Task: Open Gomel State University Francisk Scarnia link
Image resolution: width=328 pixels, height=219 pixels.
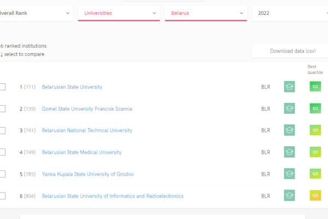Action: pyautogui.click(x=86, y=108)
